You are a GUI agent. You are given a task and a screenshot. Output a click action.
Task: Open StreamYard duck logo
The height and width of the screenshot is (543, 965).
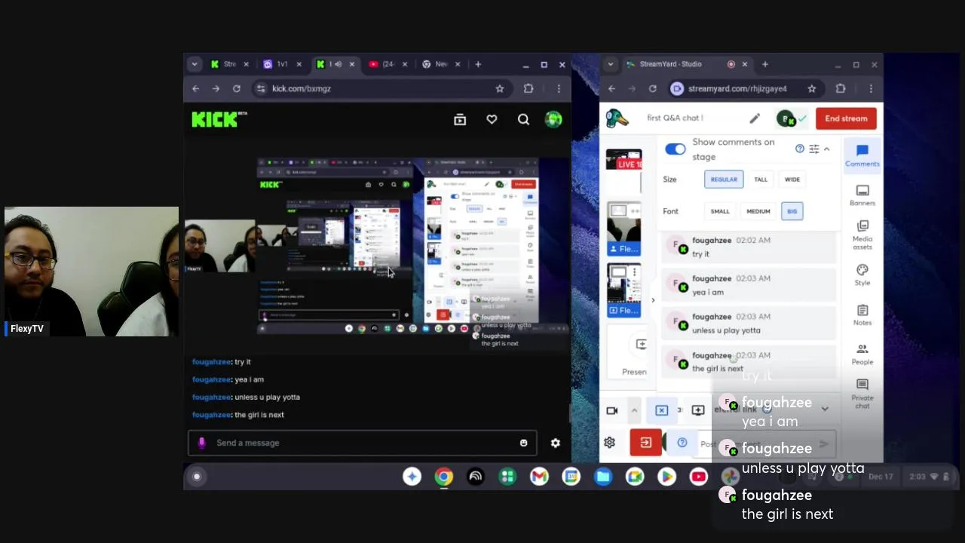617,118
